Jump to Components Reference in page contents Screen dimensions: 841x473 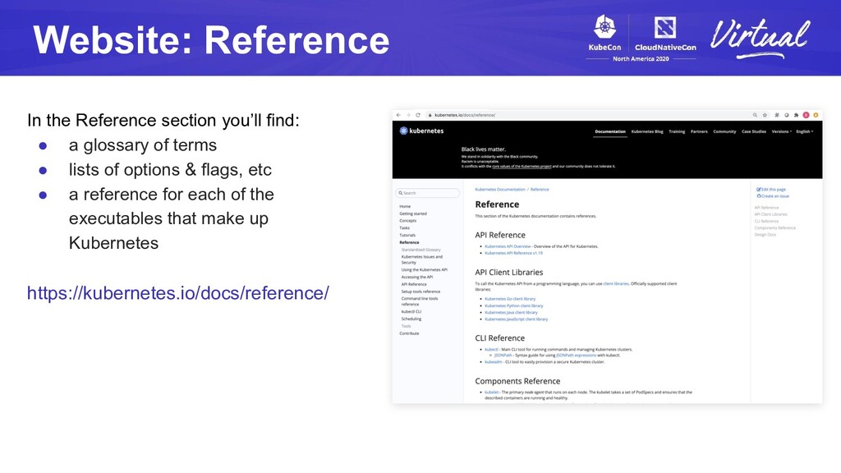tap(775, 228)
